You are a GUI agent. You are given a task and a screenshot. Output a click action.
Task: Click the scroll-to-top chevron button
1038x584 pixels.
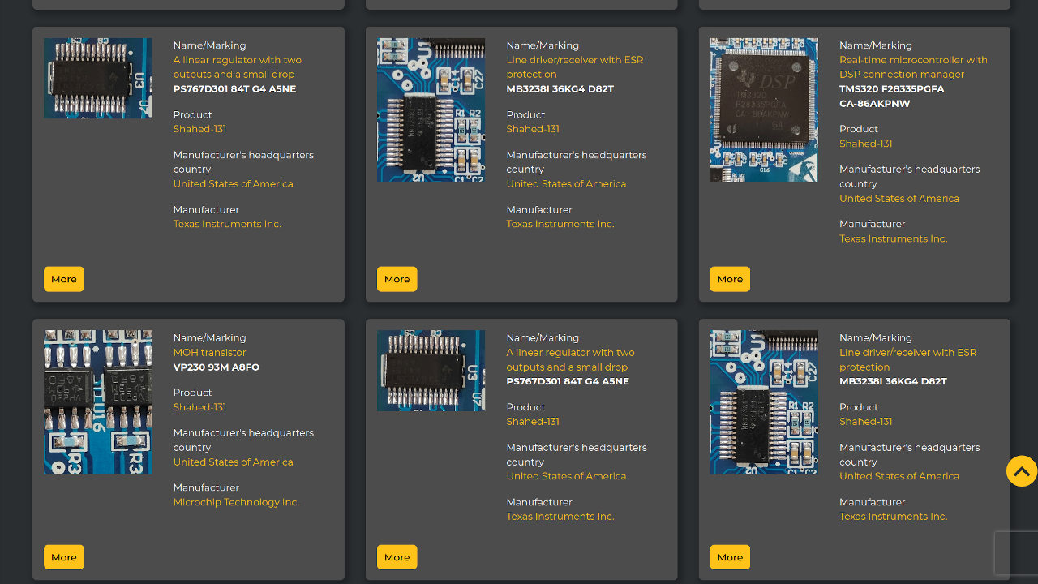[1021, 471]
